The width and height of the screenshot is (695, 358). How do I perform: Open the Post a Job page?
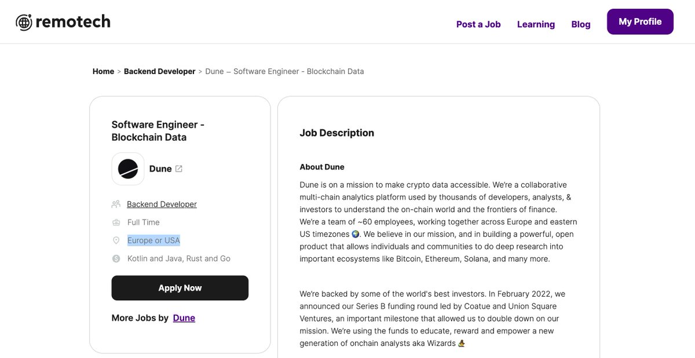[x=478, y=24]
